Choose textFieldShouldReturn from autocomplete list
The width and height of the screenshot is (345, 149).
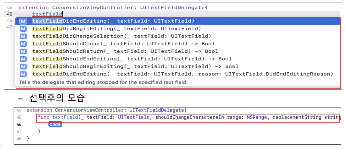178,51
